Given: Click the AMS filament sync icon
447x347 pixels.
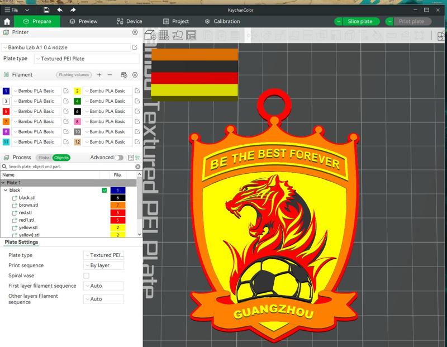Looking at the screenshot, I should click(123, 75).
